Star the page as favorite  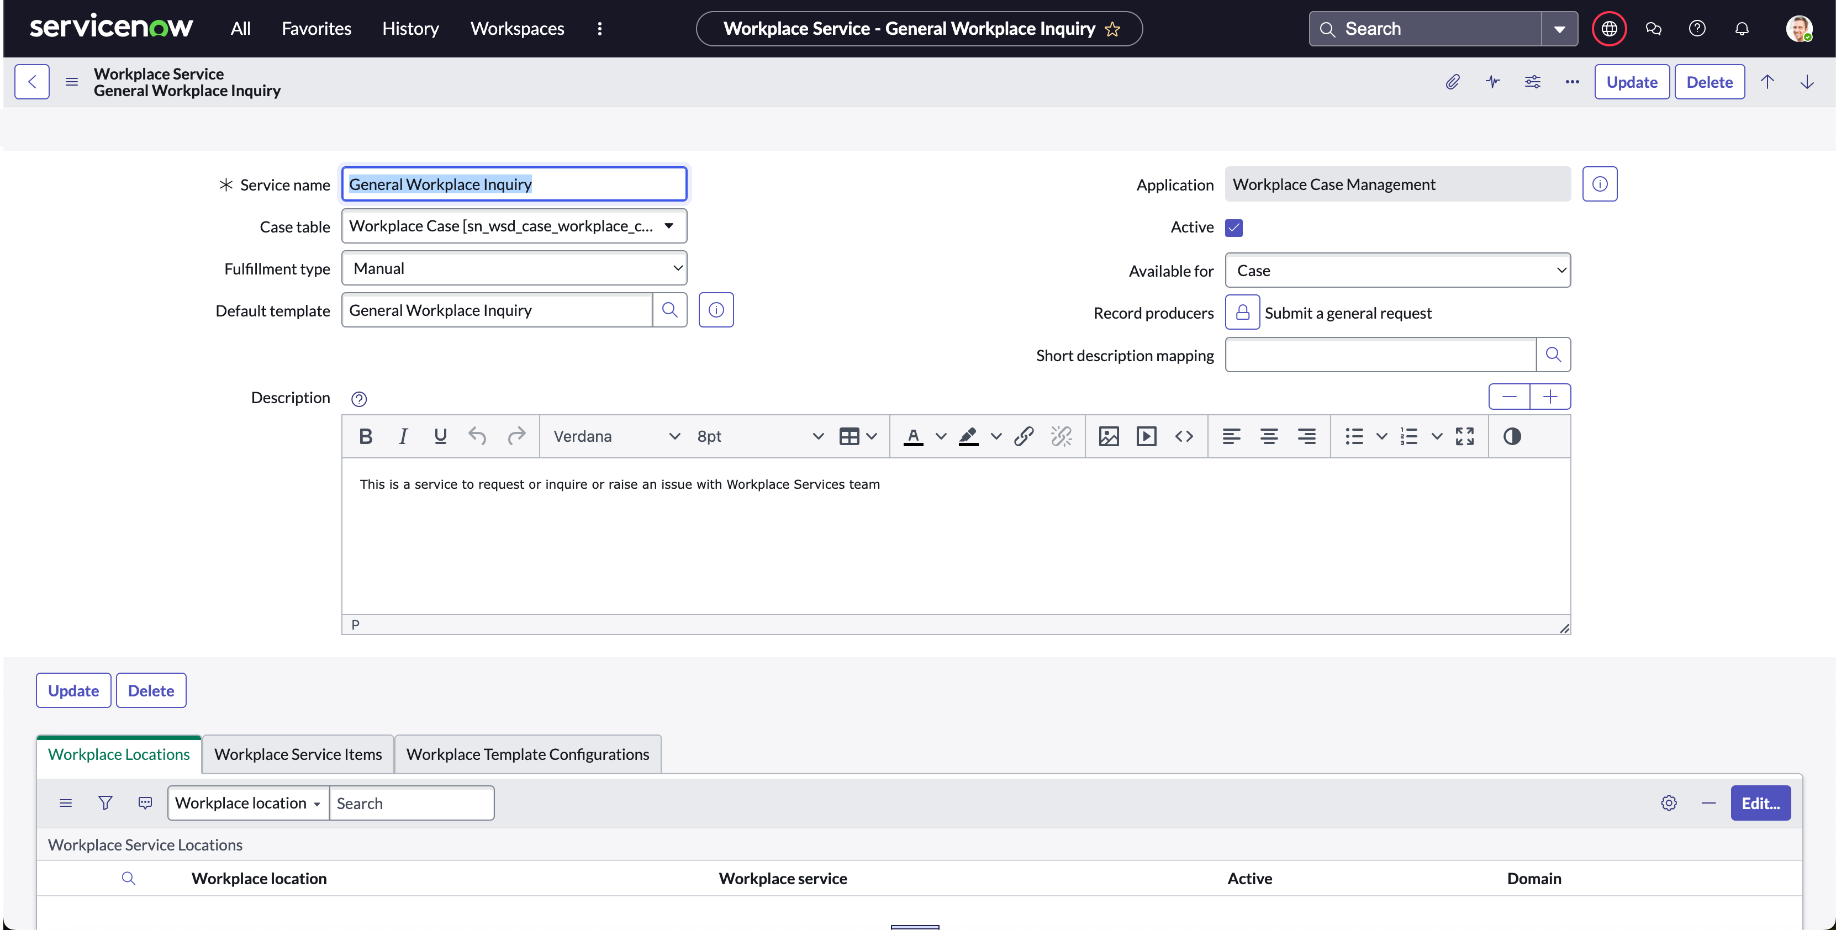(x=1112, y=29)
